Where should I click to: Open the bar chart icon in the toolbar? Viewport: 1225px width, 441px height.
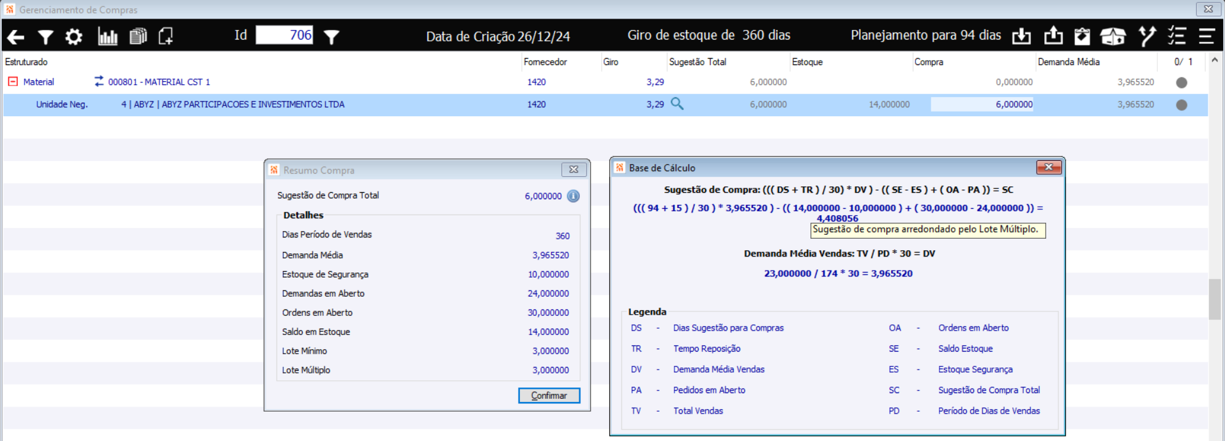click(107, 36)
